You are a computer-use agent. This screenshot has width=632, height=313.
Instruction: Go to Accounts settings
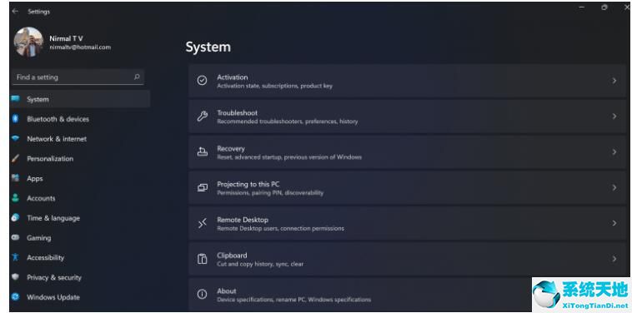coord(41,198)
